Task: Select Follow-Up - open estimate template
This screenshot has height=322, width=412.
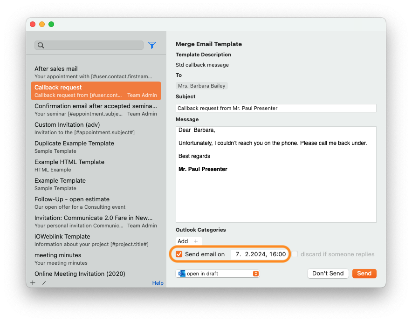Action: click(x=96, y=203)
